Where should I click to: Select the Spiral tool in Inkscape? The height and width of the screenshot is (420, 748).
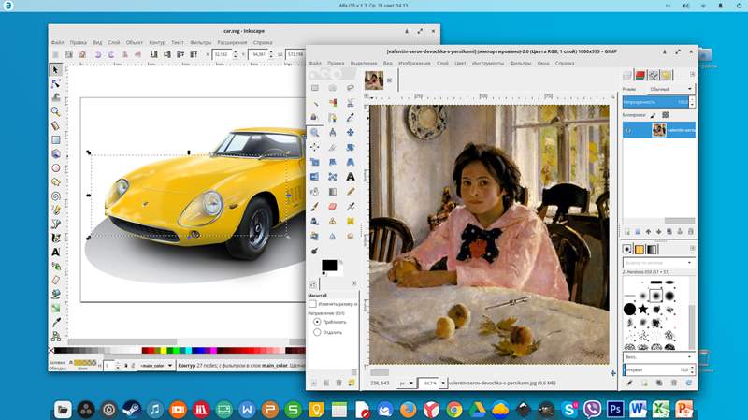coord(56,196)
